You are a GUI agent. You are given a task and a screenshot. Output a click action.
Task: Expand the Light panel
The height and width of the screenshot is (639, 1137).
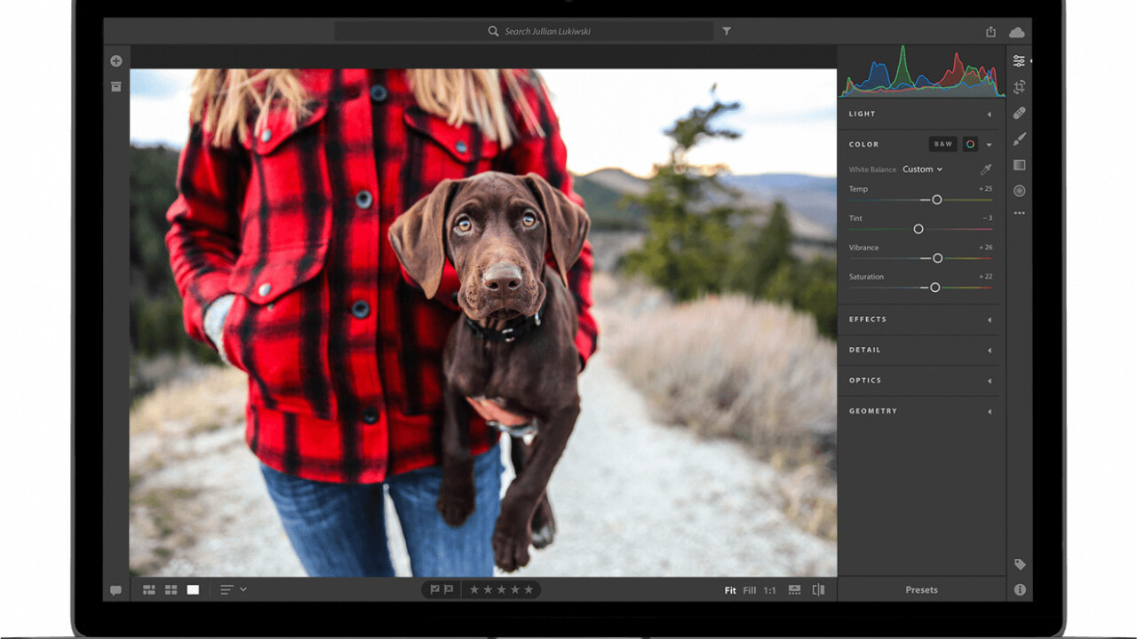pos(918,114)
